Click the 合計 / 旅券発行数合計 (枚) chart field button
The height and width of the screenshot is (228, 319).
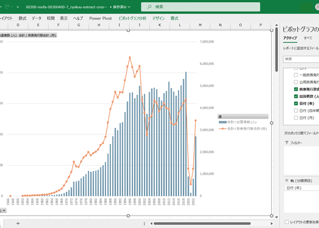pyautogui.click(x=37, y=35)
